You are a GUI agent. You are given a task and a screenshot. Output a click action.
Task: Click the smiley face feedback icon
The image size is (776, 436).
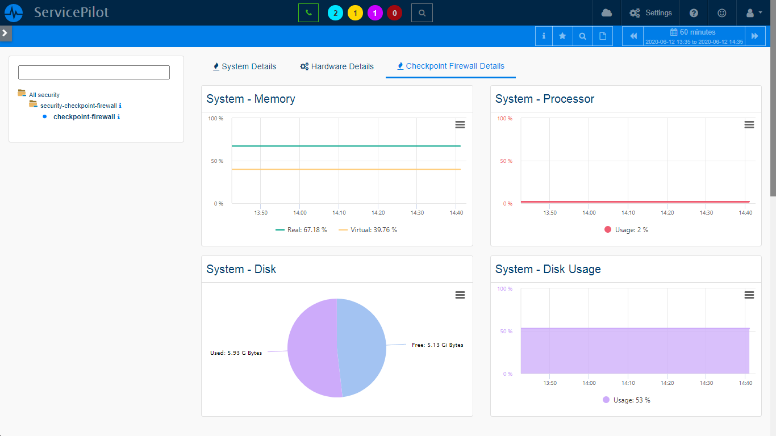722,12
